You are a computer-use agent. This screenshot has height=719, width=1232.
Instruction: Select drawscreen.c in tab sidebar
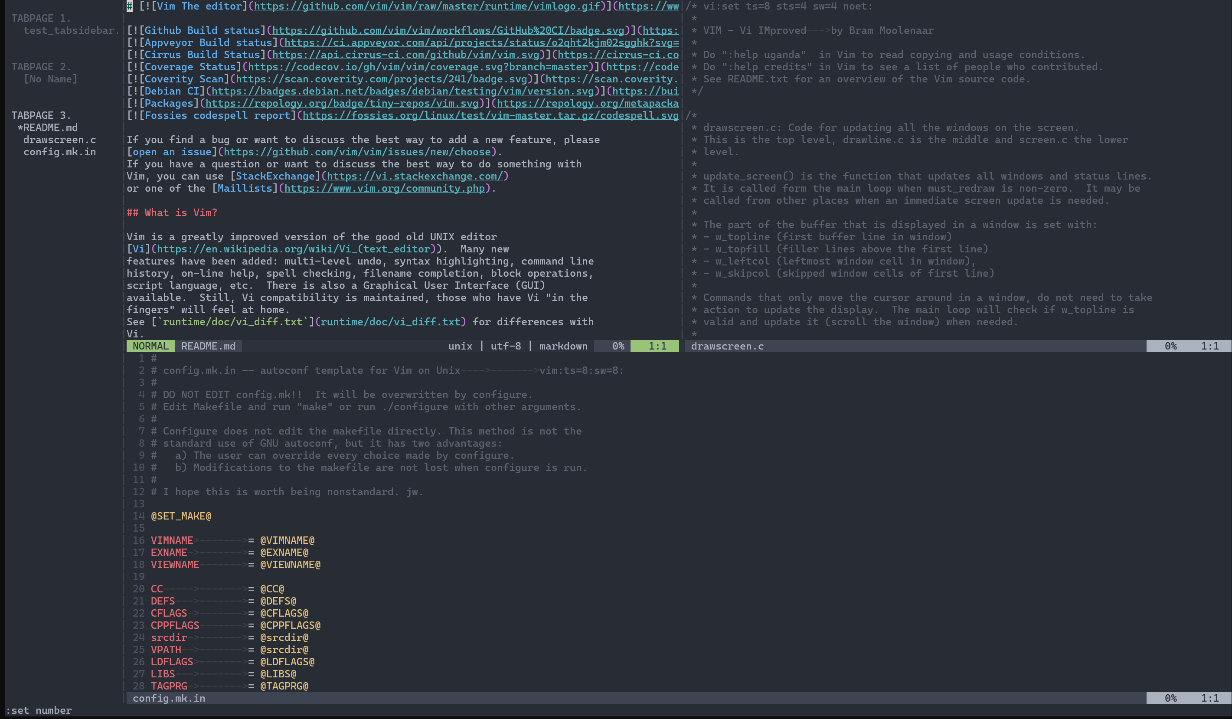coord(60,140)
